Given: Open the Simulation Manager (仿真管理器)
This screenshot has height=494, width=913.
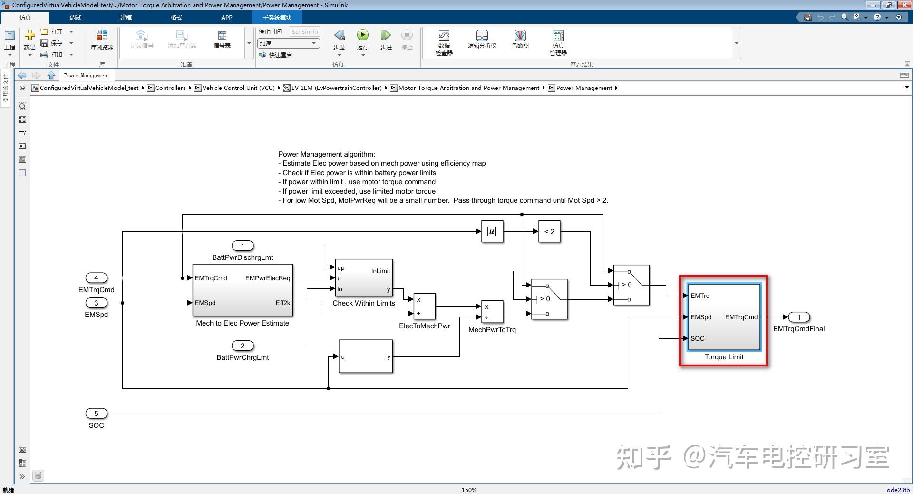Looking at the screenshot, I should coord(557,40).
